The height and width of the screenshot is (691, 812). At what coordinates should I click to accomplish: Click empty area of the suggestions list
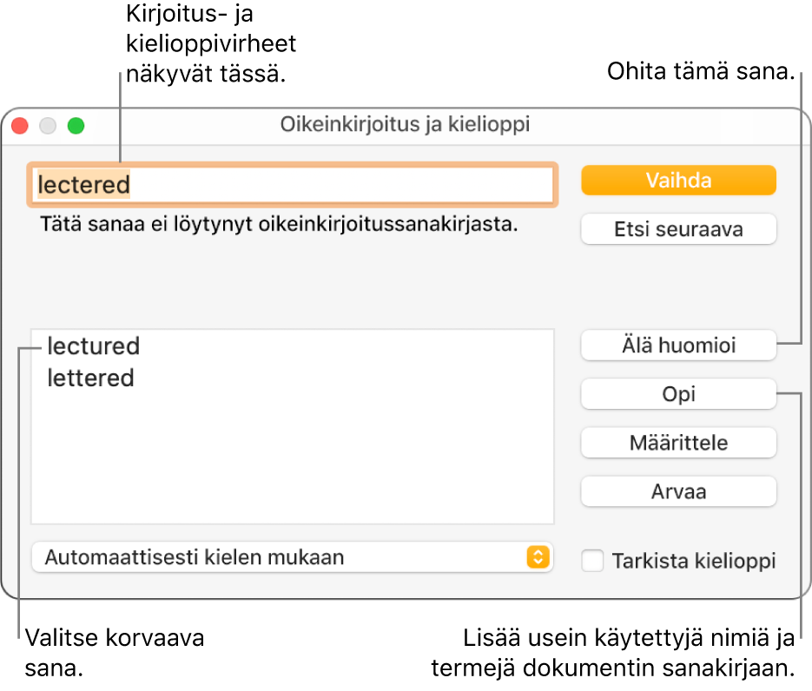coord(292,460)
